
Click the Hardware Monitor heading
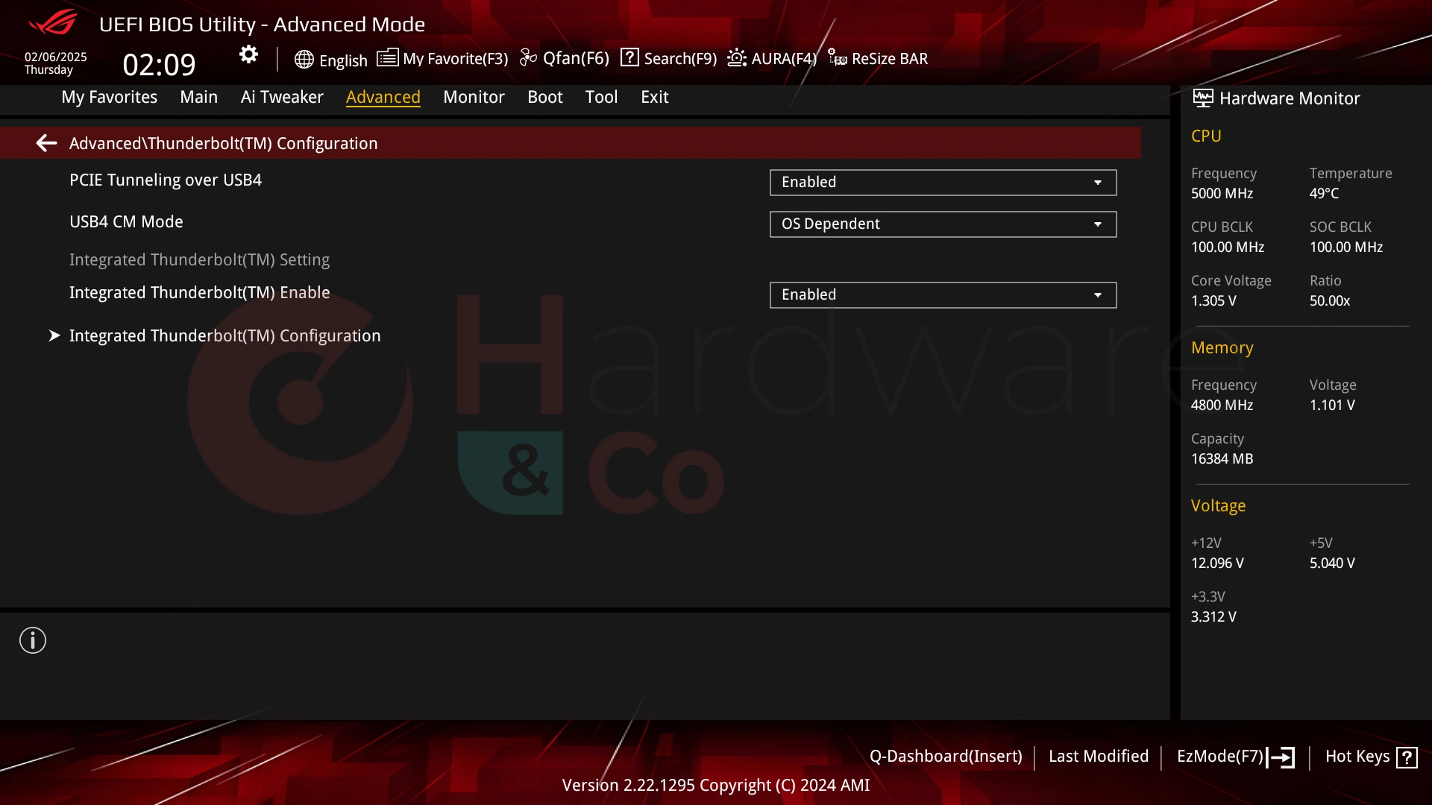1290,98
